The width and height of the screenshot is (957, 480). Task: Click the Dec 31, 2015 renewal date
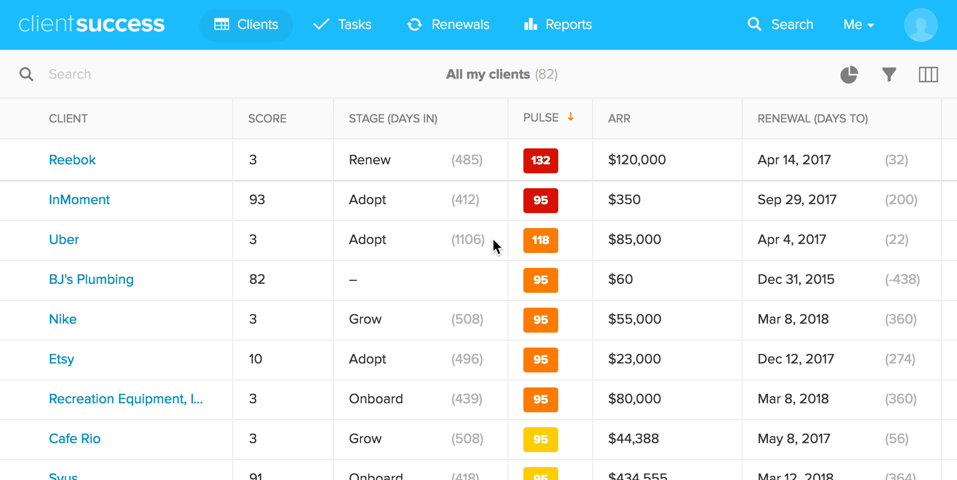coord(796,279)
